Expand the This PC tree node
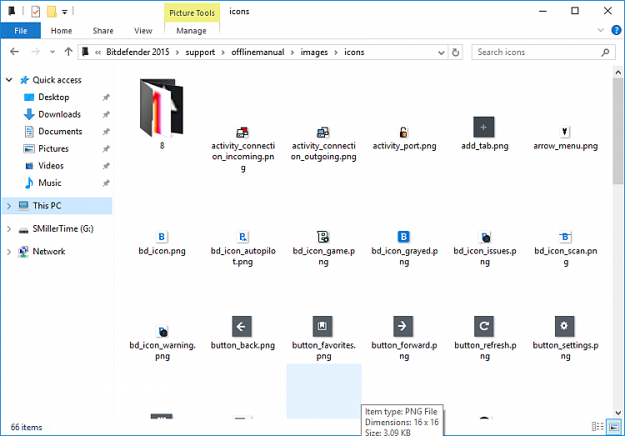The image size is (625, 436). tap(9, 206)
